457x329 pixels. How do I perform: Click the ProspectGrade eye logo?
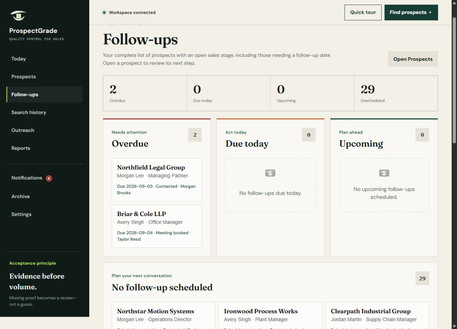tap(18, 16)
